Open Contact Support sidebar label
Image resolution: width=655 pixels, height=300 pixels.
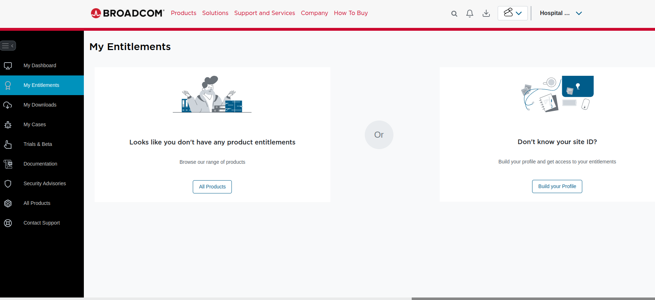(x=42, y=223)
